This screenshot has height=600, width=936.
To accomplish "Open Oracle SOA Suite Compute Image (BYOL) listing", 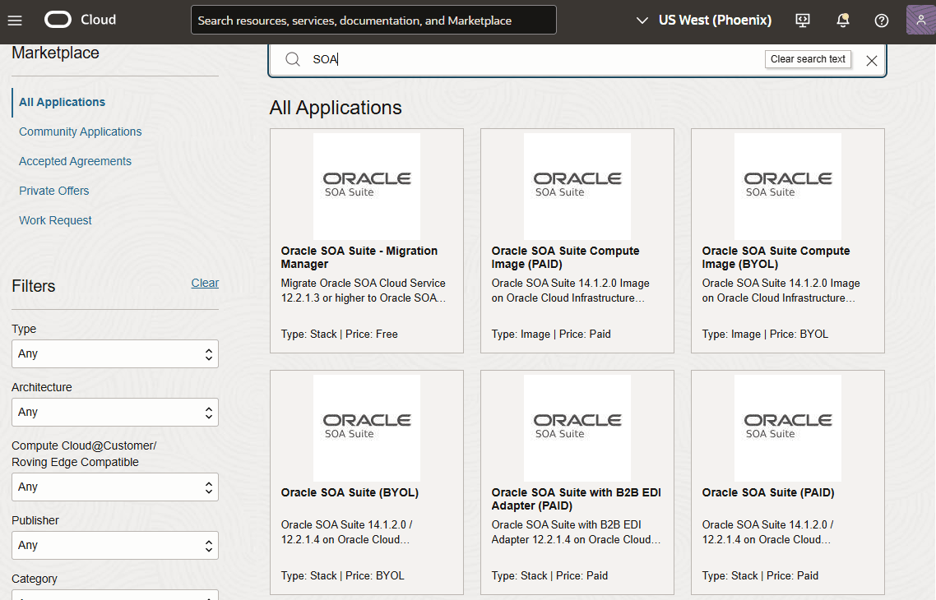I will pyautogui.click(x=788, y=241).
